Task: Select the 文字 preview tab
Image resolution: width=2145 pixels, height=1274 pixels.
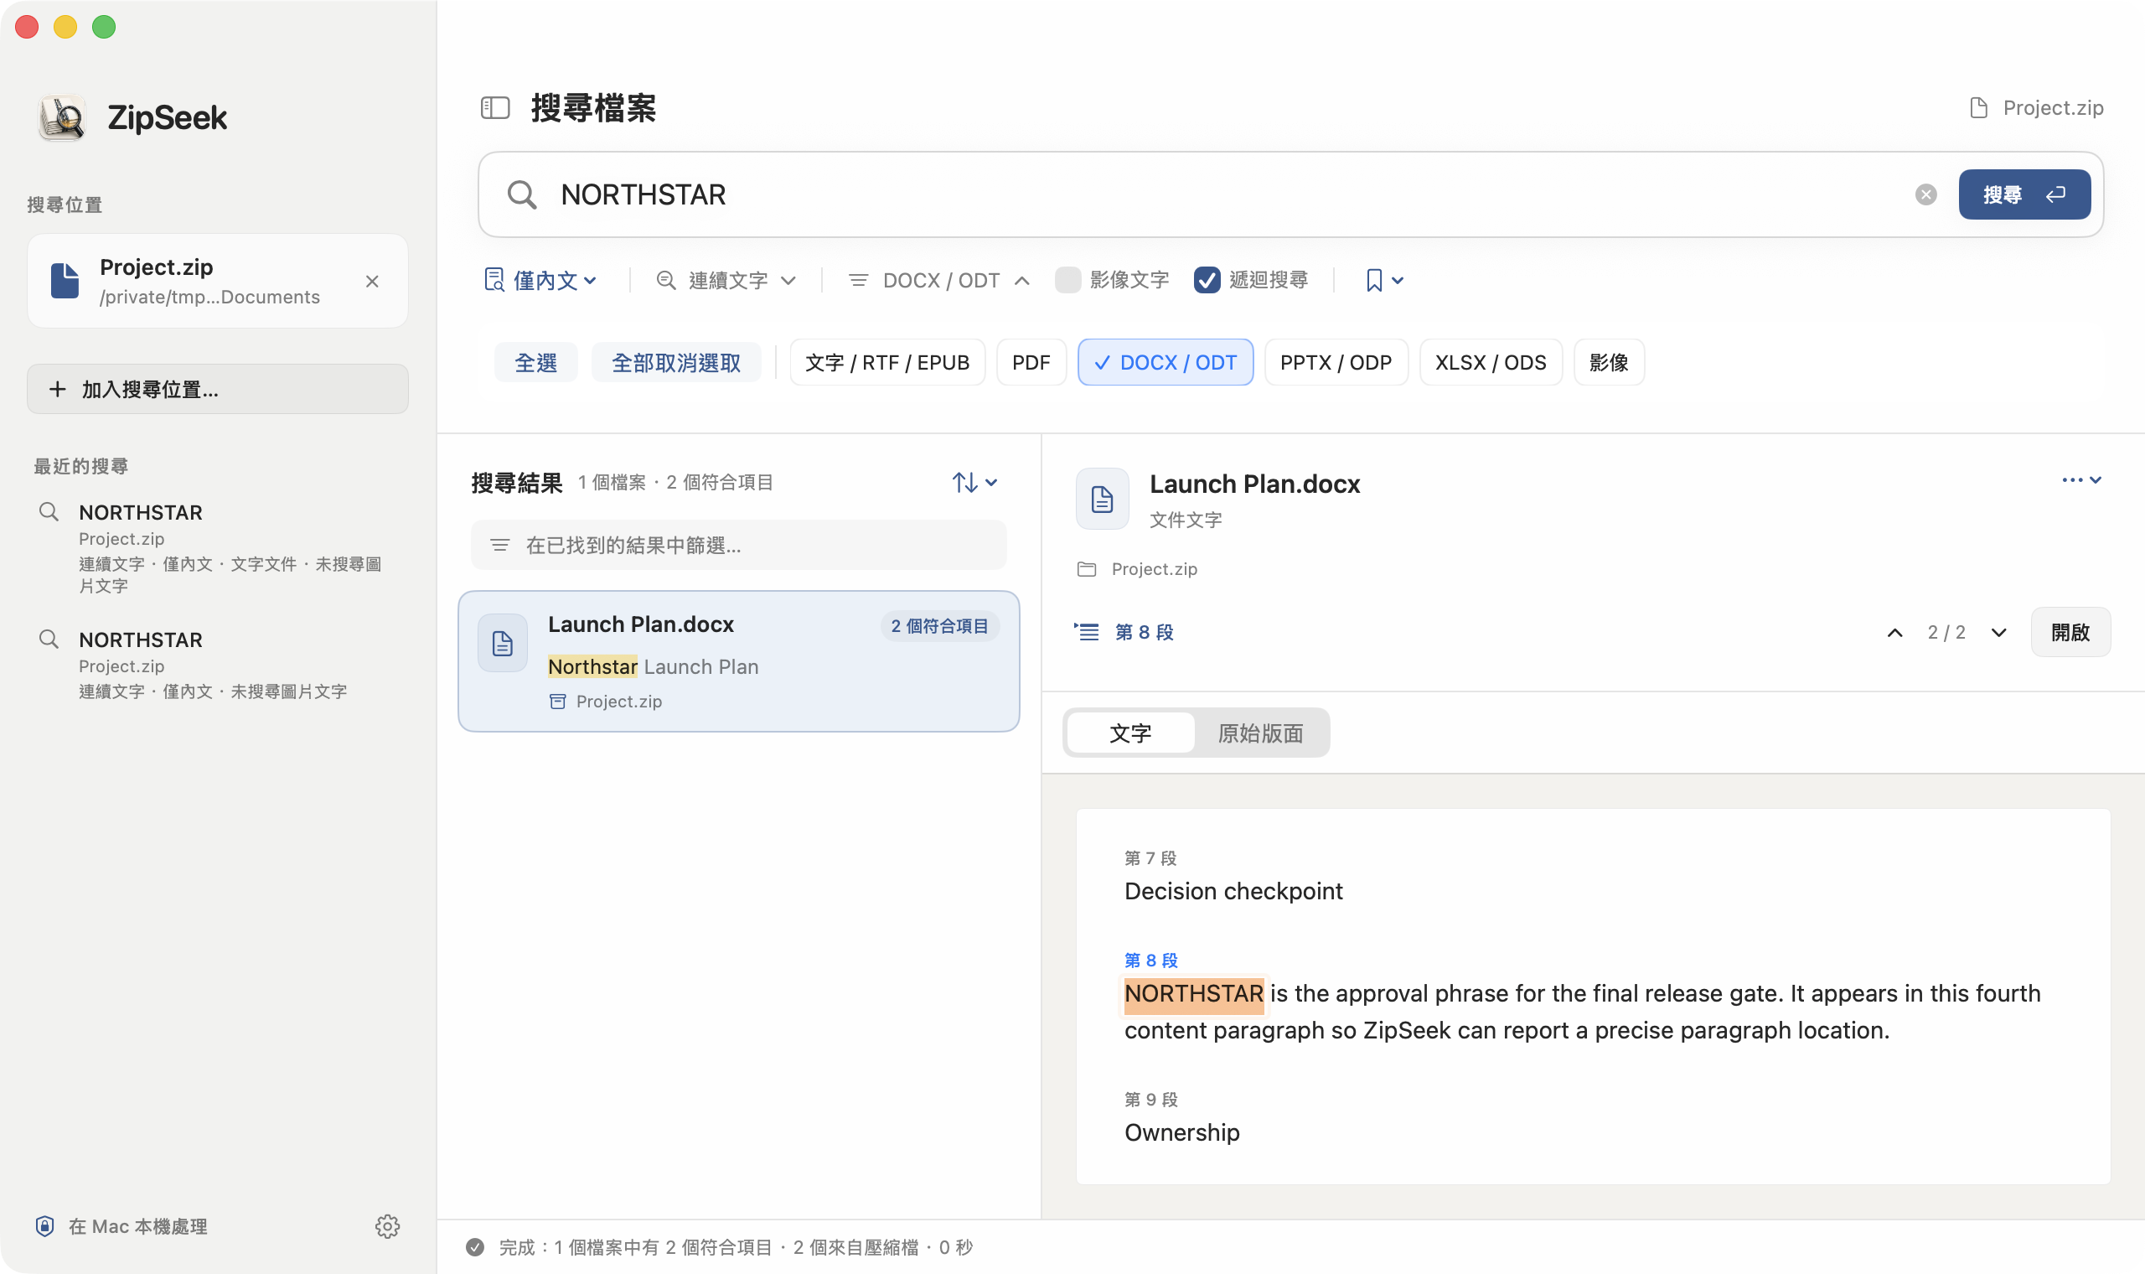Action: [x=1130, y=733]
